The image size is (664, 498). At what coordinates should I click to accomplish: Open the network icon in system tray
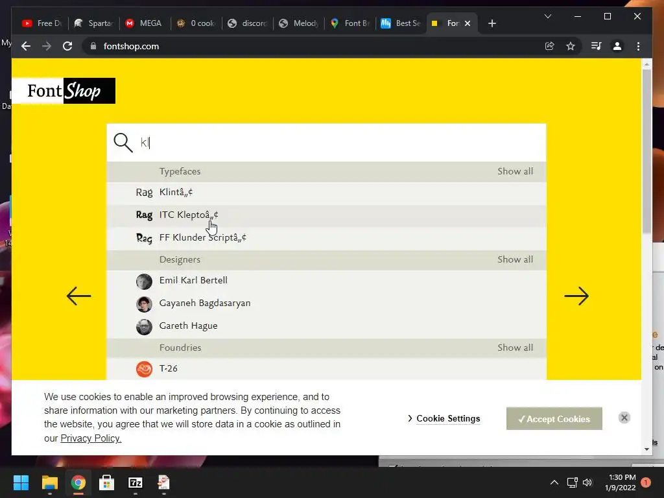pyautogui.click(x=572, y=482)
